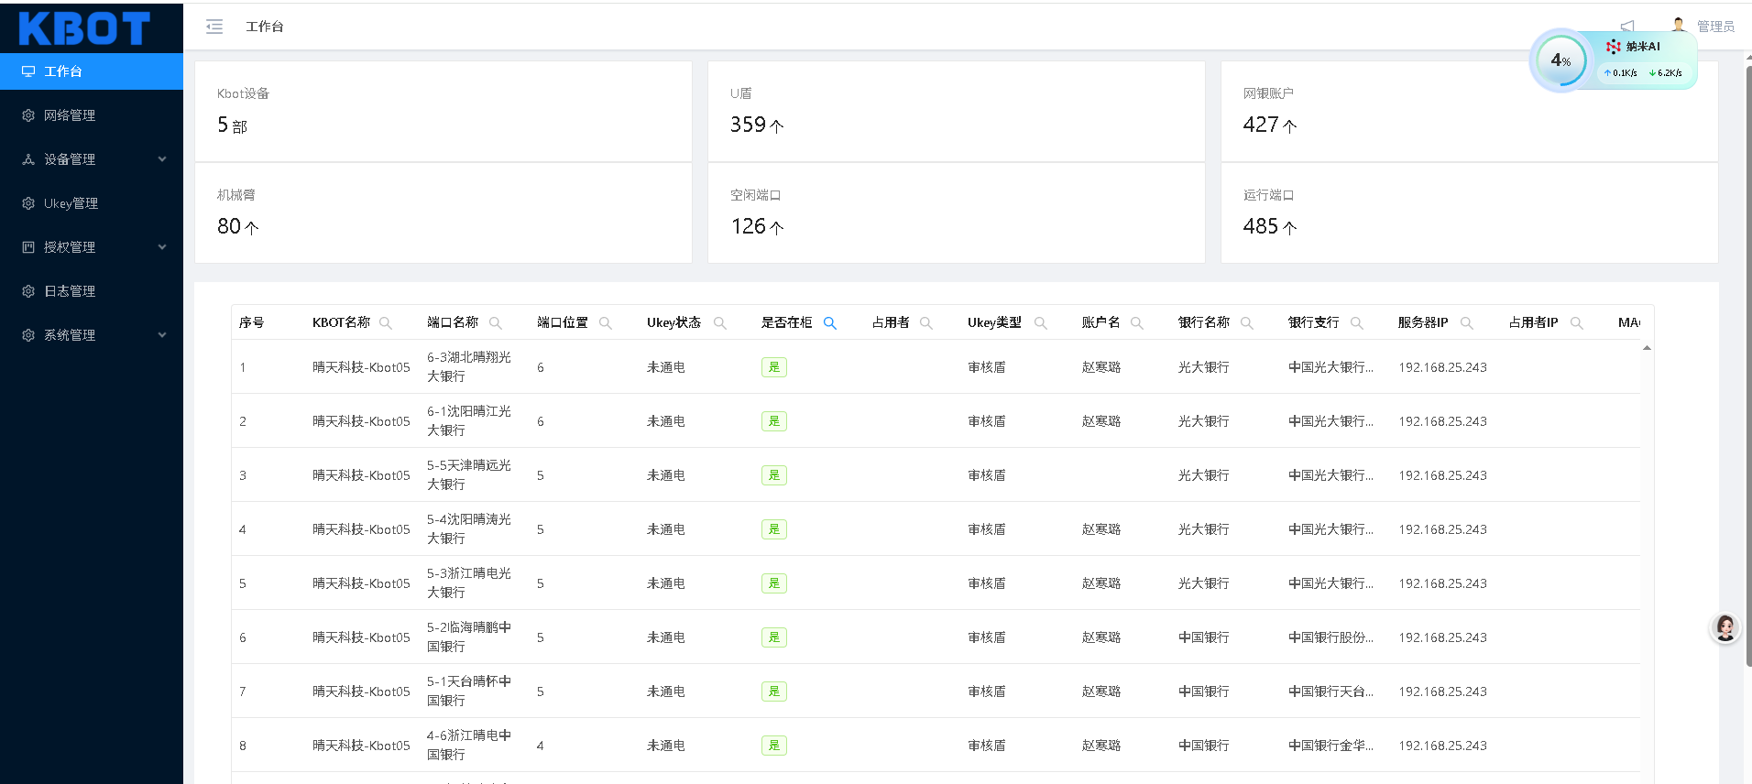
Task: Click the search icon next to 服务器IP
Action: pyautogui.click(x=1467, y=323)
